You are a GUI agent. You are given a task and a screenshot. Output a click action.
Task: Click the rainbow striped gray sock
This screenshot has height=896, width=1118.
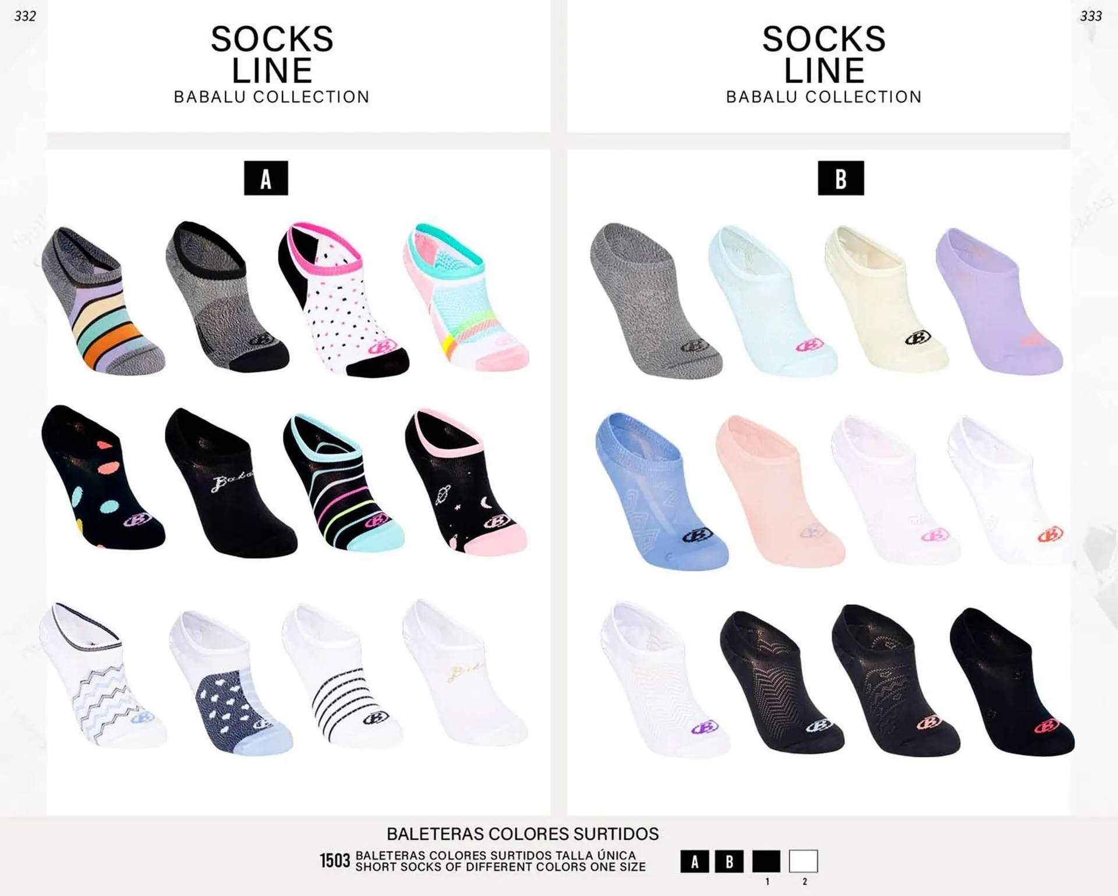102,300
